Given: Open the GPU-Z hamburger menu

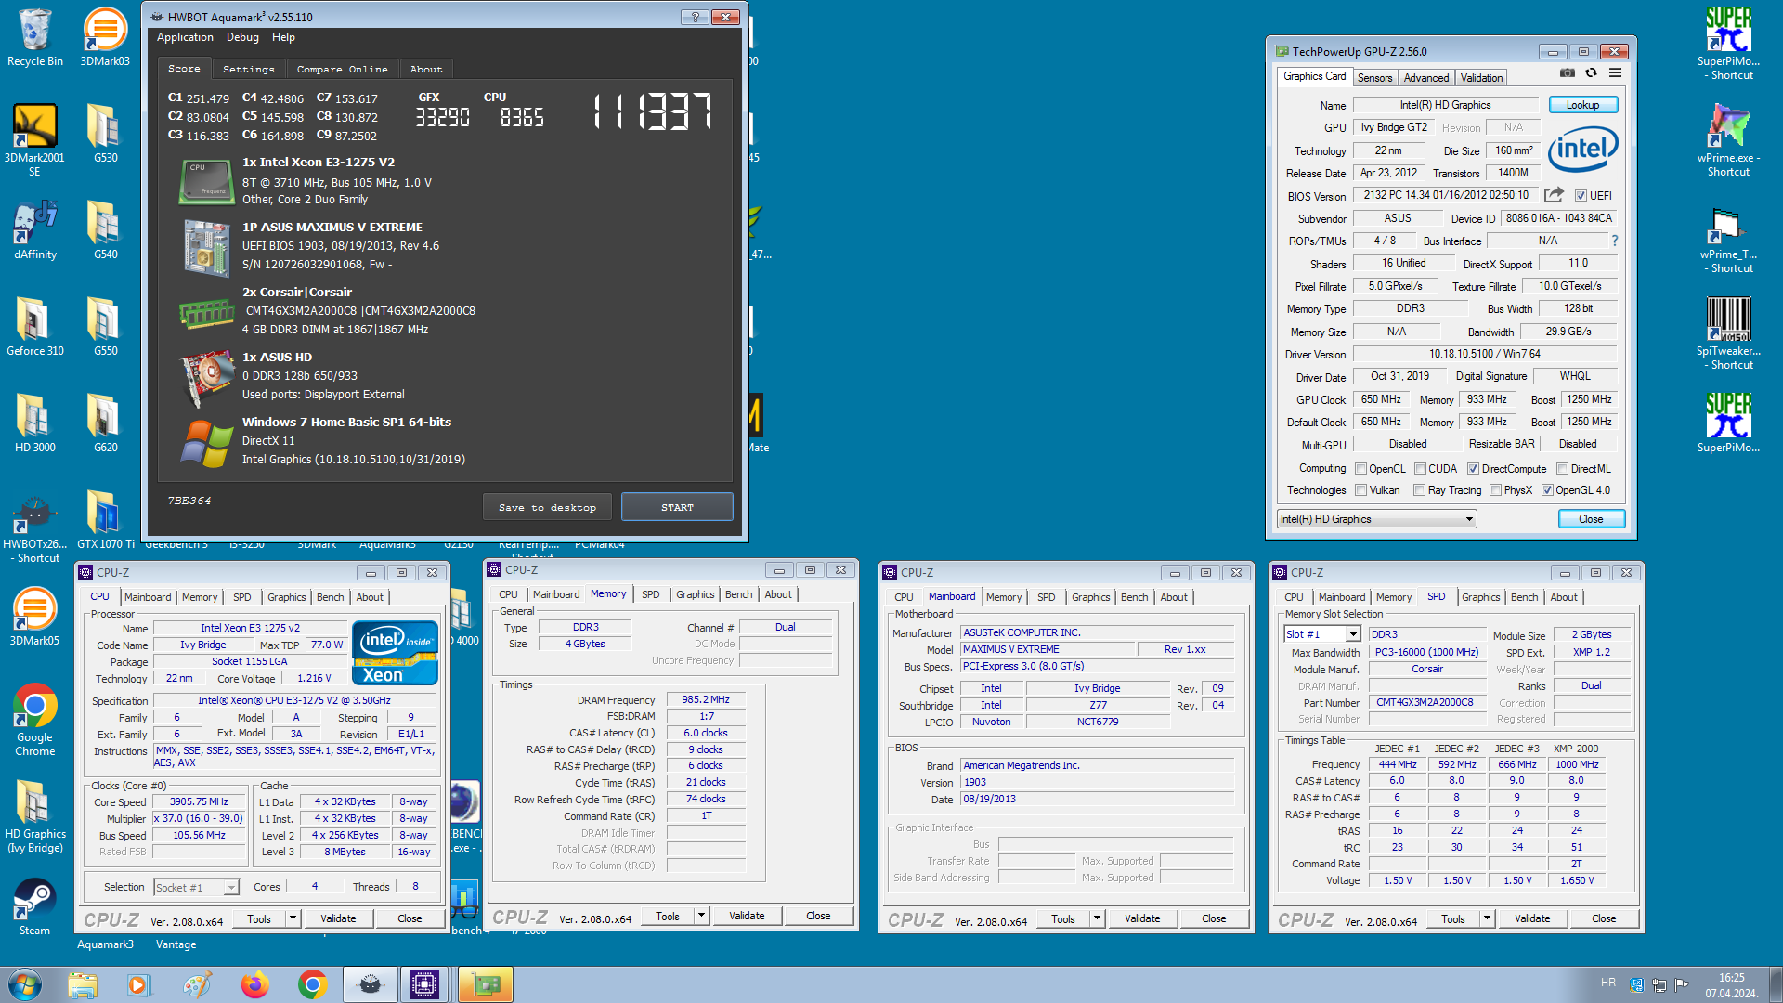Looking at the screenshot, I should [x=1615, y=72].
